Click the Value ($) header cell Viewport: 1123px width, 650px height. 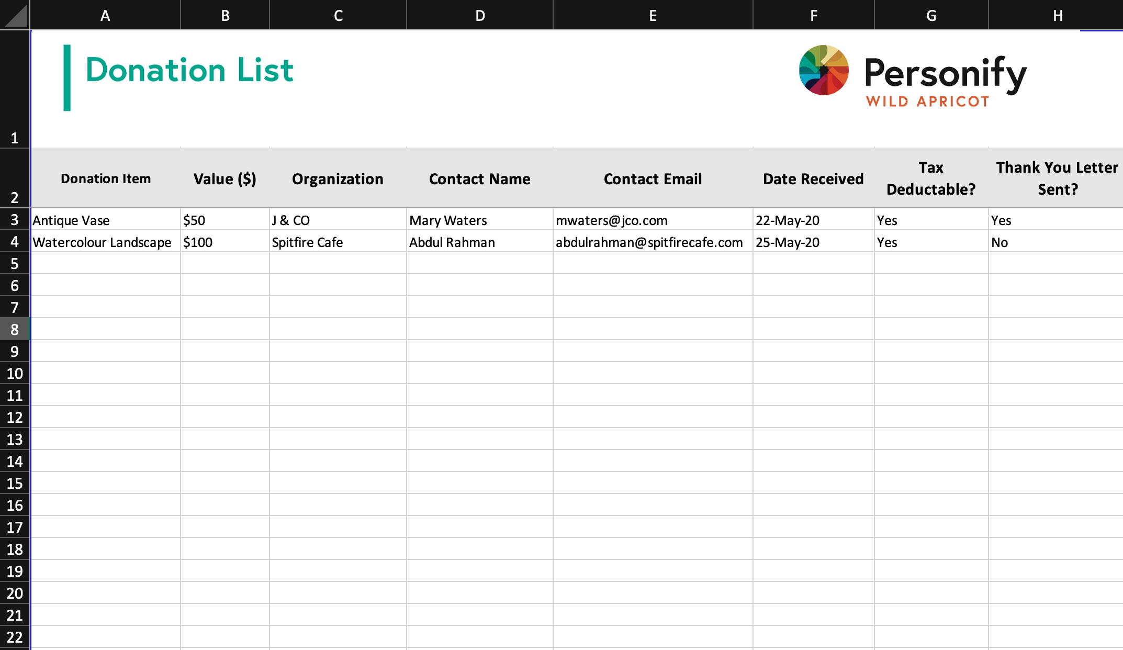pyautogui.click(x=225, y=178)
